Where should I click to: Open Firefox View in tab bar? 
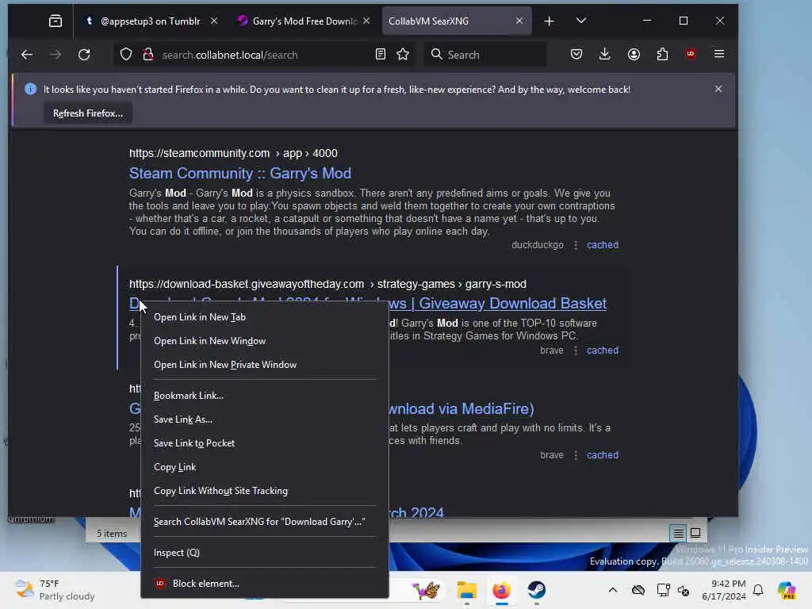(x=56, y=21)
